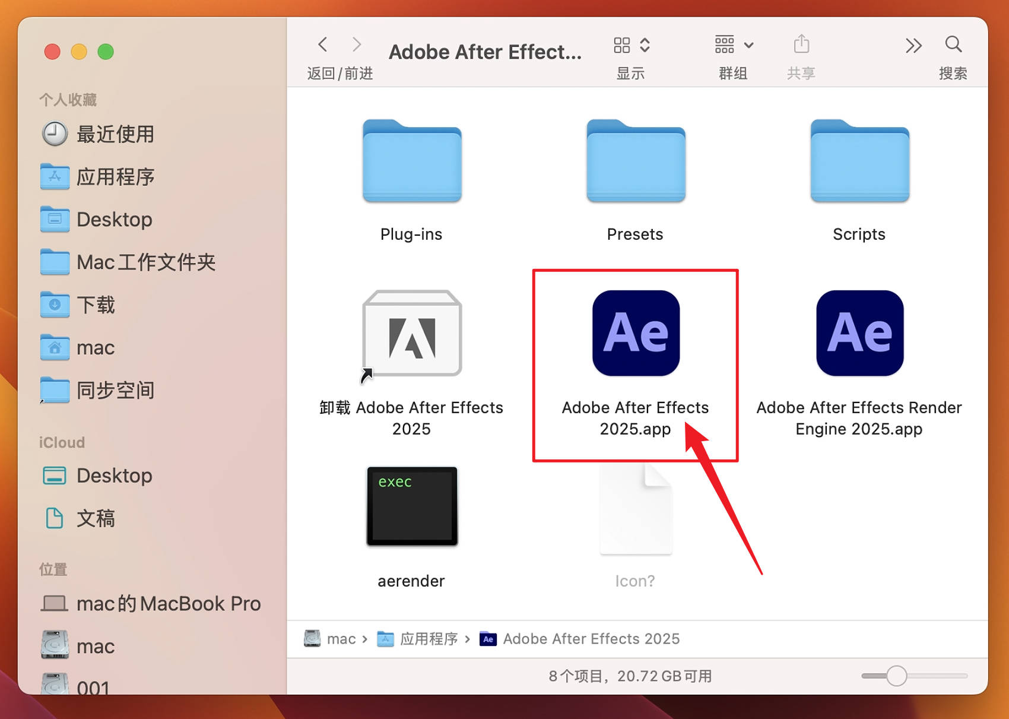
Task: Click the Scripts folder name label
Action: coord(859,235)
